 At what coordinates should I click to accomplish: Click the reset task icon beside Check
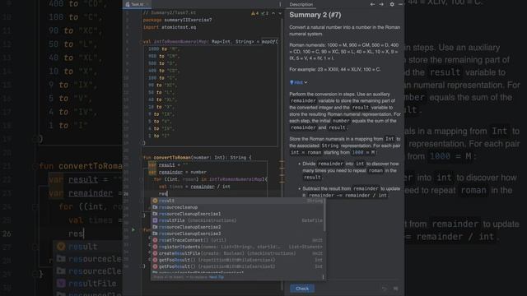tap(385, 289)
